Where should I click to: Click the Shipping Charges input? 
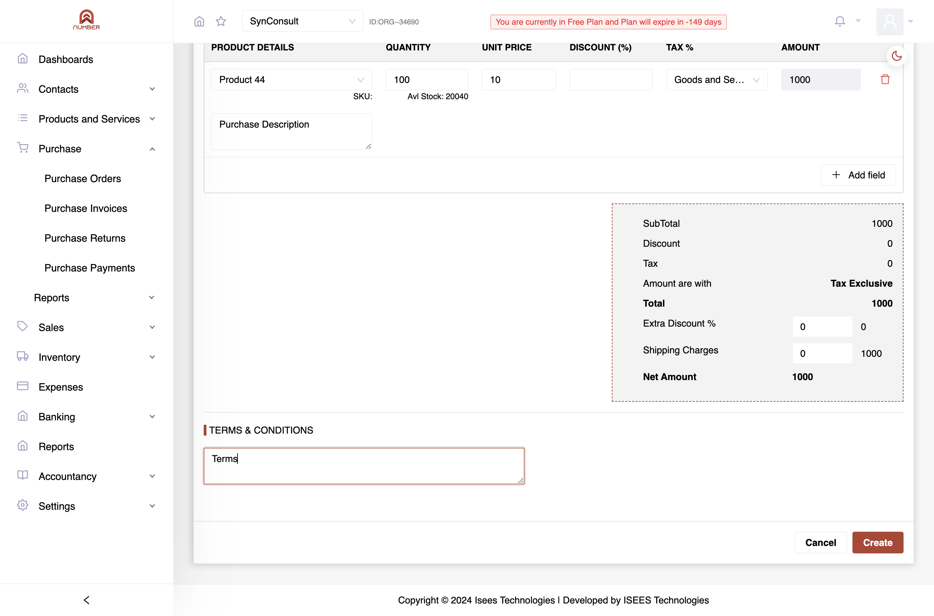(822, 354)
